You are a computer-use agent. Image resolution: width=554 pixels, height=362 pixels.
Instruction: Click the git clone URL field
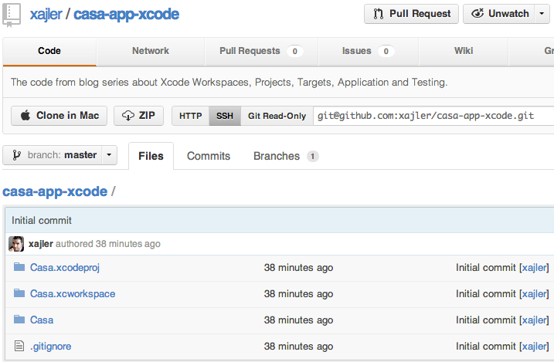click(433, 116)
